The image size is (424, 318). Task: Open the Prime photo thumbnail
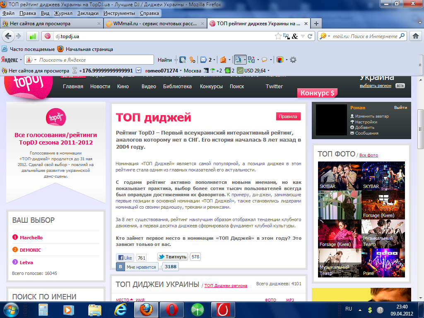[x=383, y=263]
